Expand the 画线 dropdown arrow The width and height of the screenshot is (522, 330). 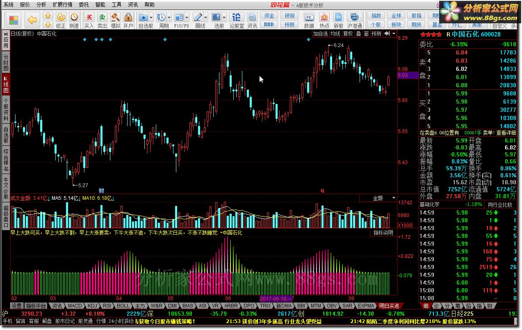pos(206,18)
